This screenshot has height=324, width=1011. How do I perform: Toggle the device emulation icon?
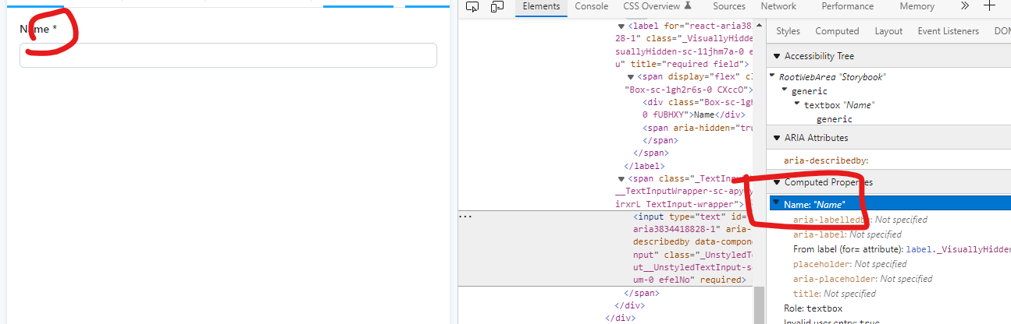pyautogui.click(x=497, y=6)
